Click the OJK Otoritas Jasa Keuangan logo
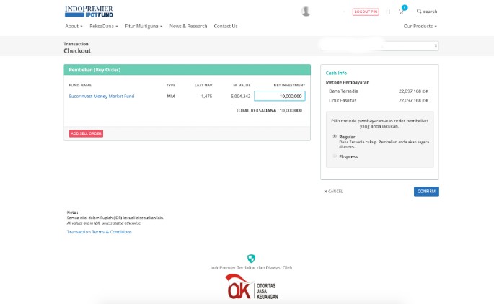This screenshot has width=494, height=304. coord(252,287)
